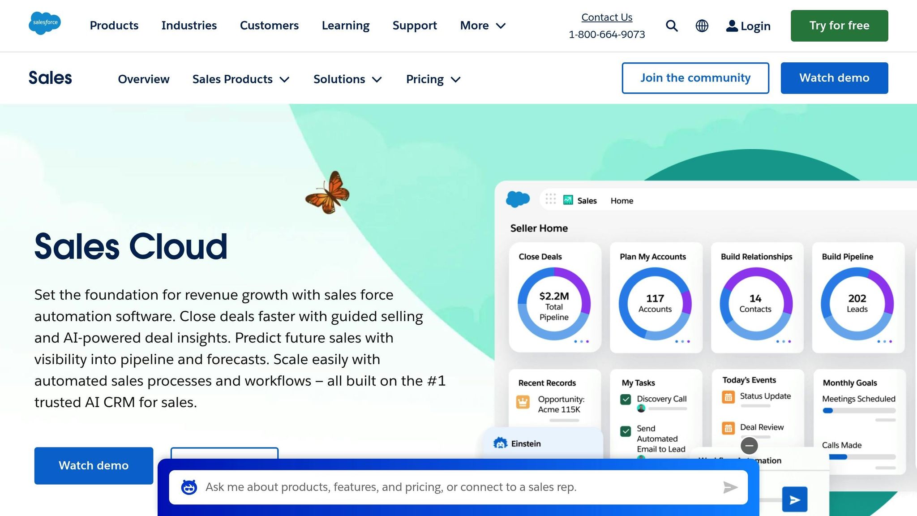Click the Sales section title

[50, 78]
